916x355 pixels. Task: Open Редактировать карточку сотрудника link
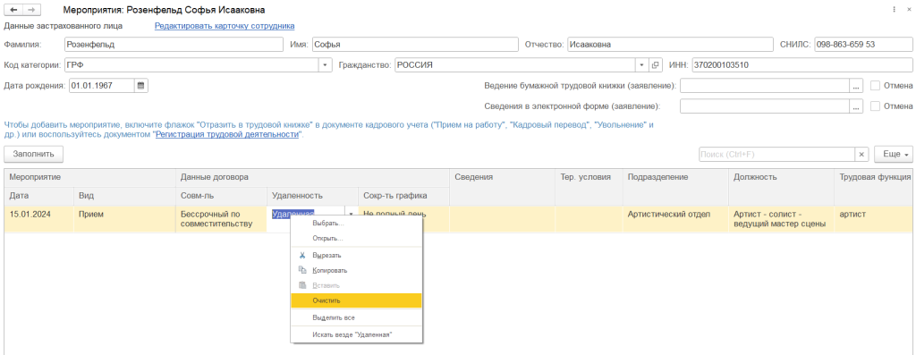[x=225, y=26]
